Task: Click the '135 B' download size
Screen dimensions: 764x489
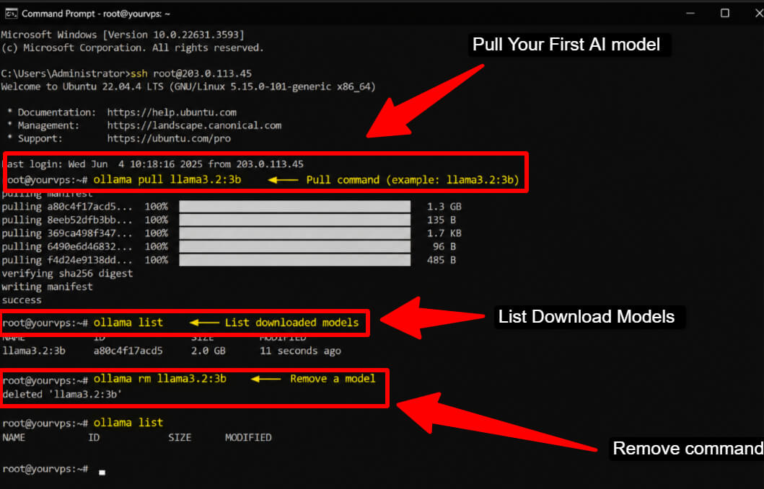Action: [x=441, y=220]
